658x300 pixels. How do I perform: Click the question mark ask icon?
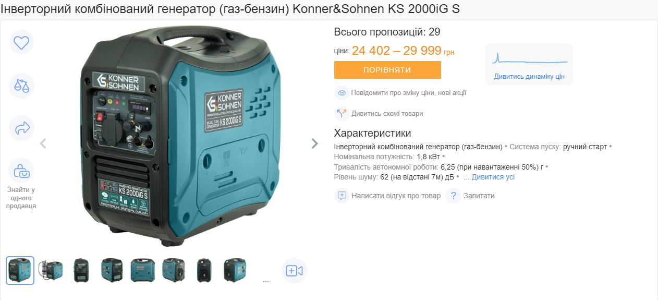pyautogui.click(x=454, y=196)
